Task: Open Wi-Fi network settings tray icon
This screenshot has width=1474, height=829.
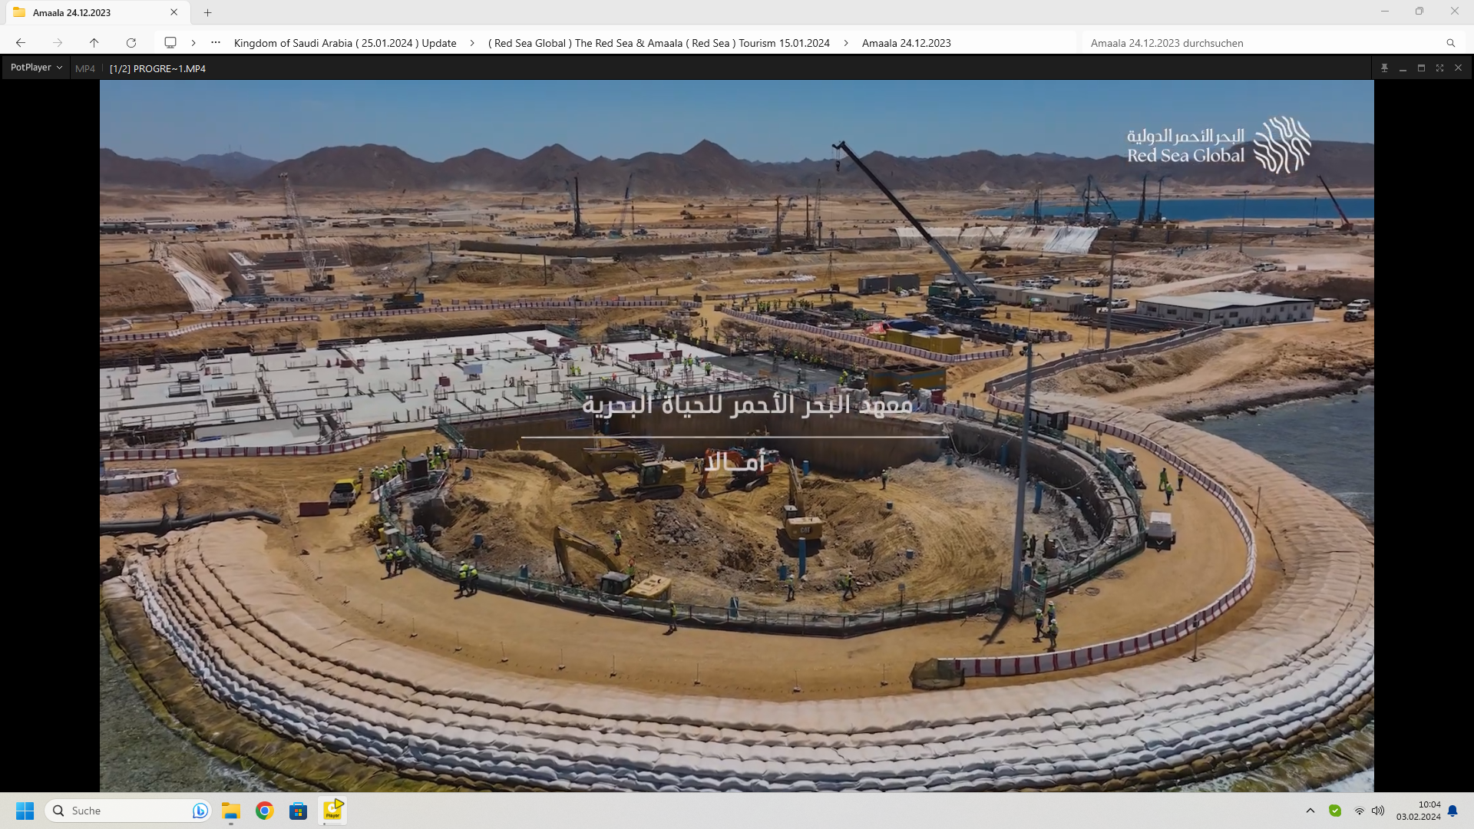Action: click(1359, 811)
